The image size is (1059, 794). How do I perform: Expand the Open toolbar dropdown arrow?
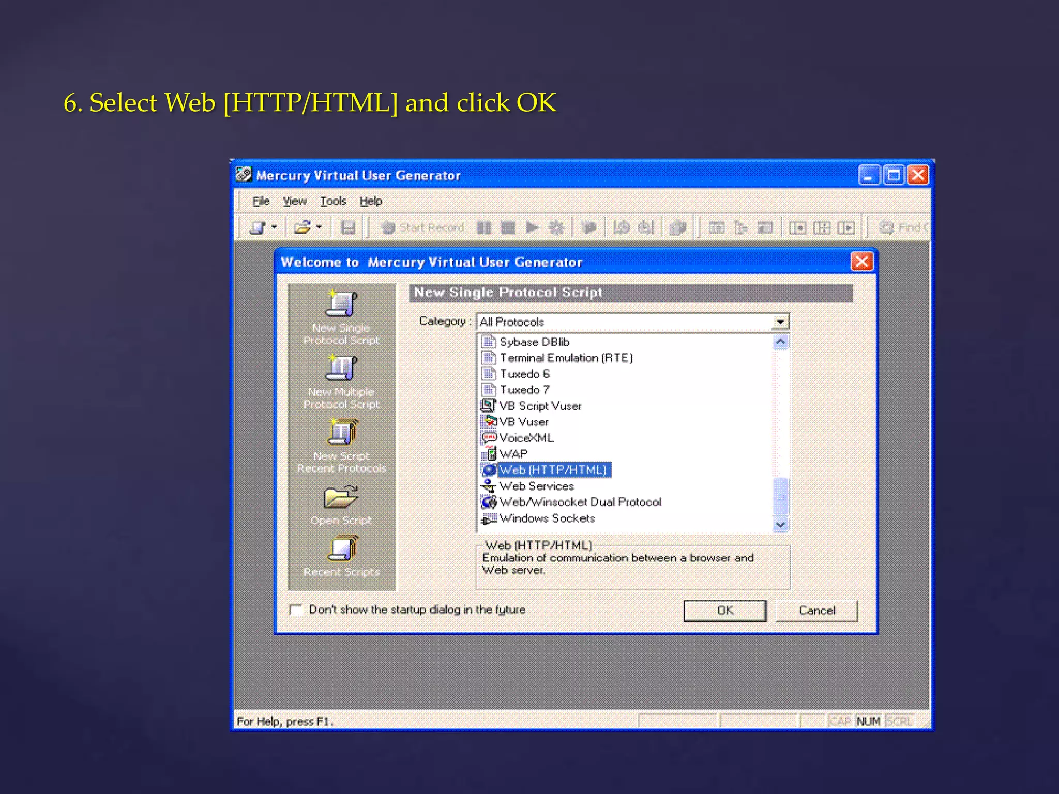pos(319,227)
